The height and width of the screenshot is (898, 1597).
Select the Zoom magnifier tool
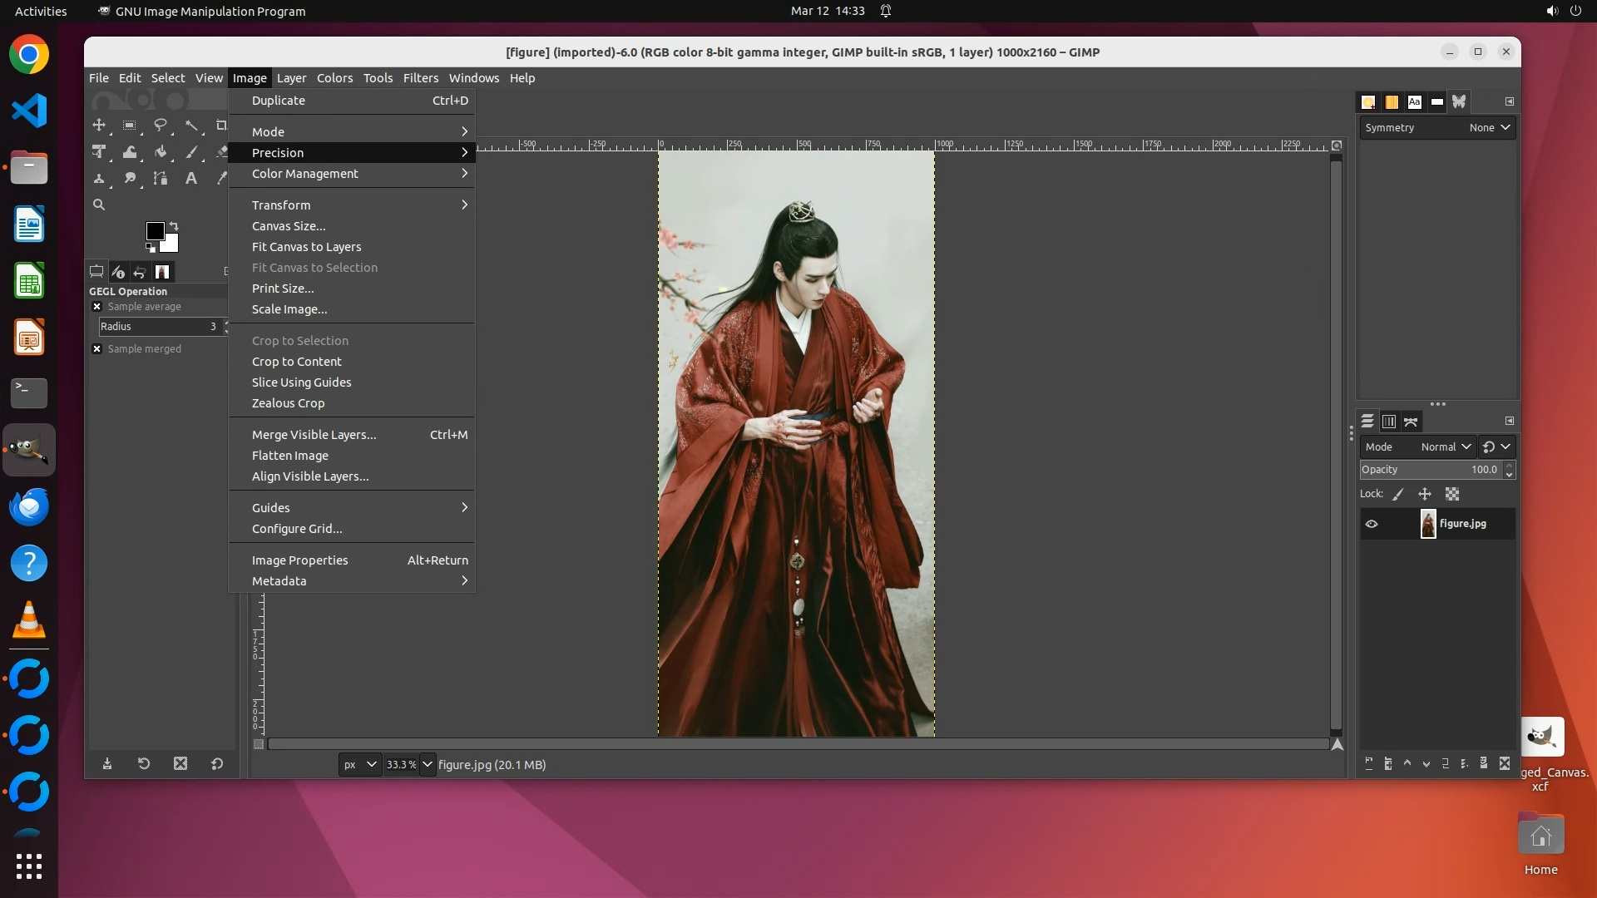coord(99,205)
